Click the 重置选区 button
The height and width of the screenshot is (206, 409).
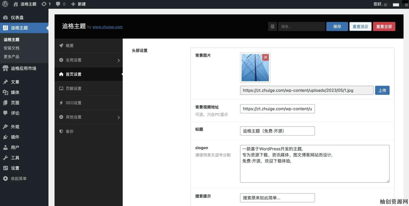pyautogui.click(x=360, y=27)
